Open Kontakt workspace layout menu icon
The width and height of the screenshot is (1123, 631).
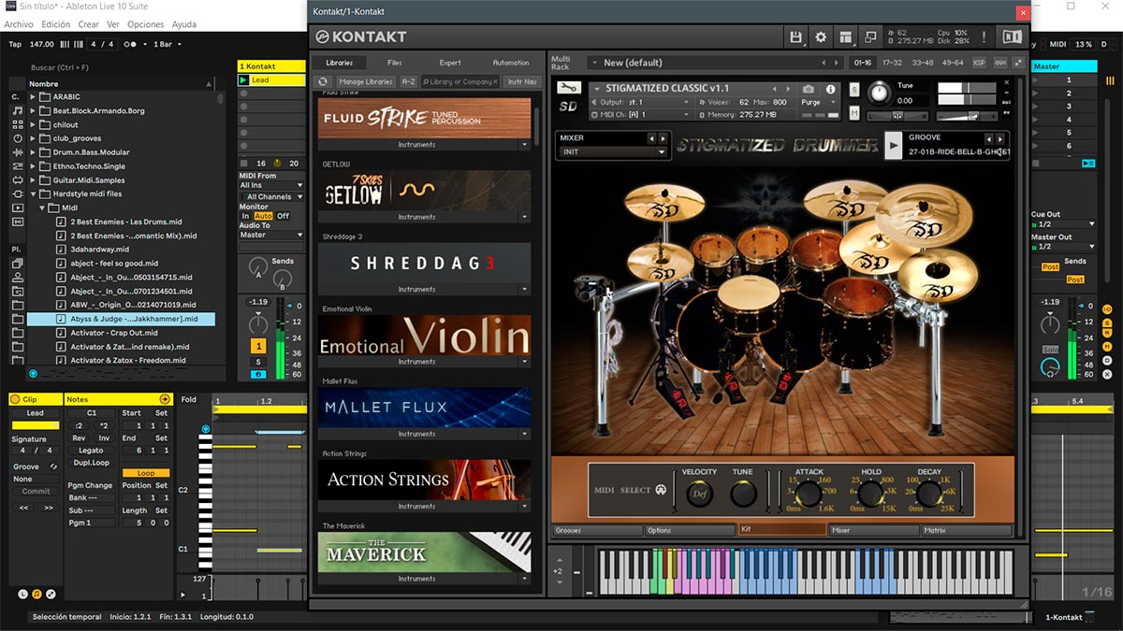[846, 37]
